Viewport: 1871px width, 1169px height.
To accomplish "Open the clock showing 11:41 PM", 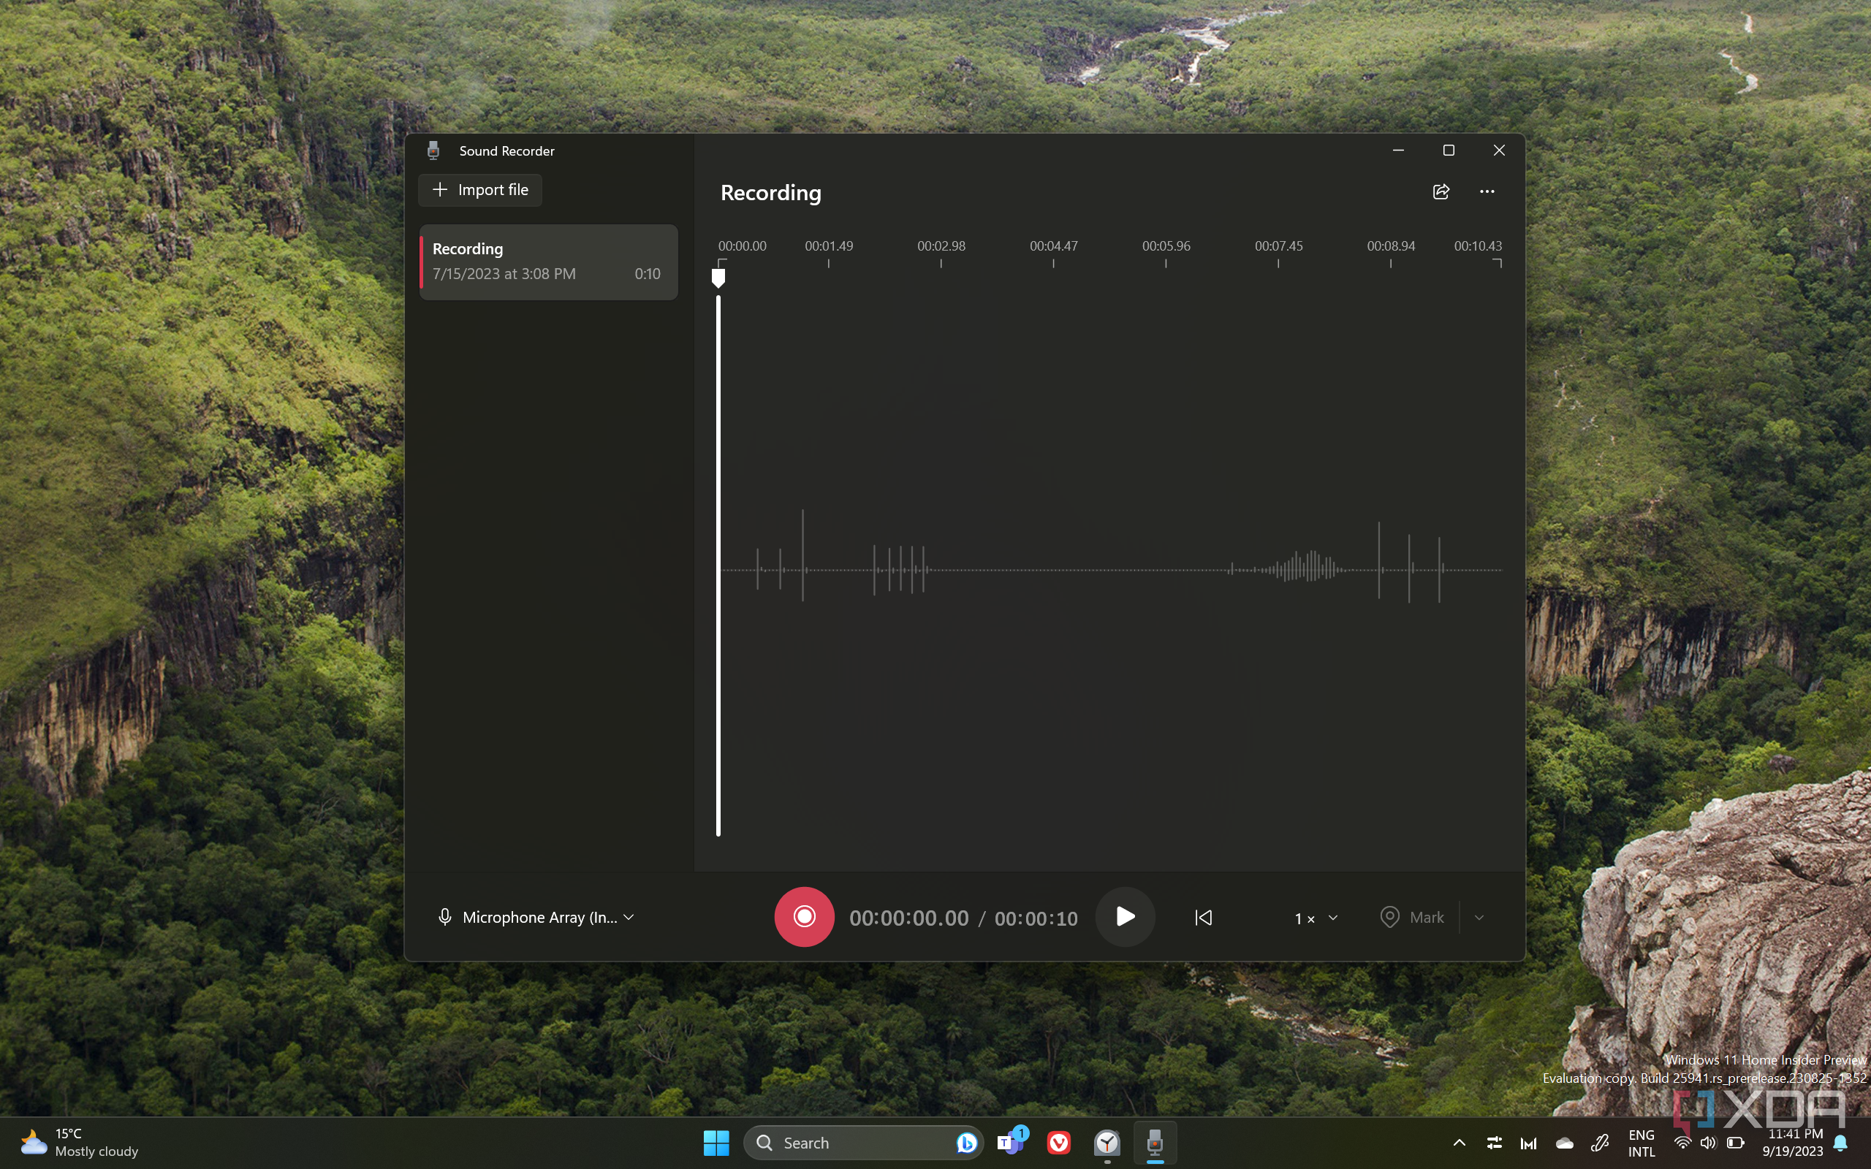I will [x=1793, y=1143].
